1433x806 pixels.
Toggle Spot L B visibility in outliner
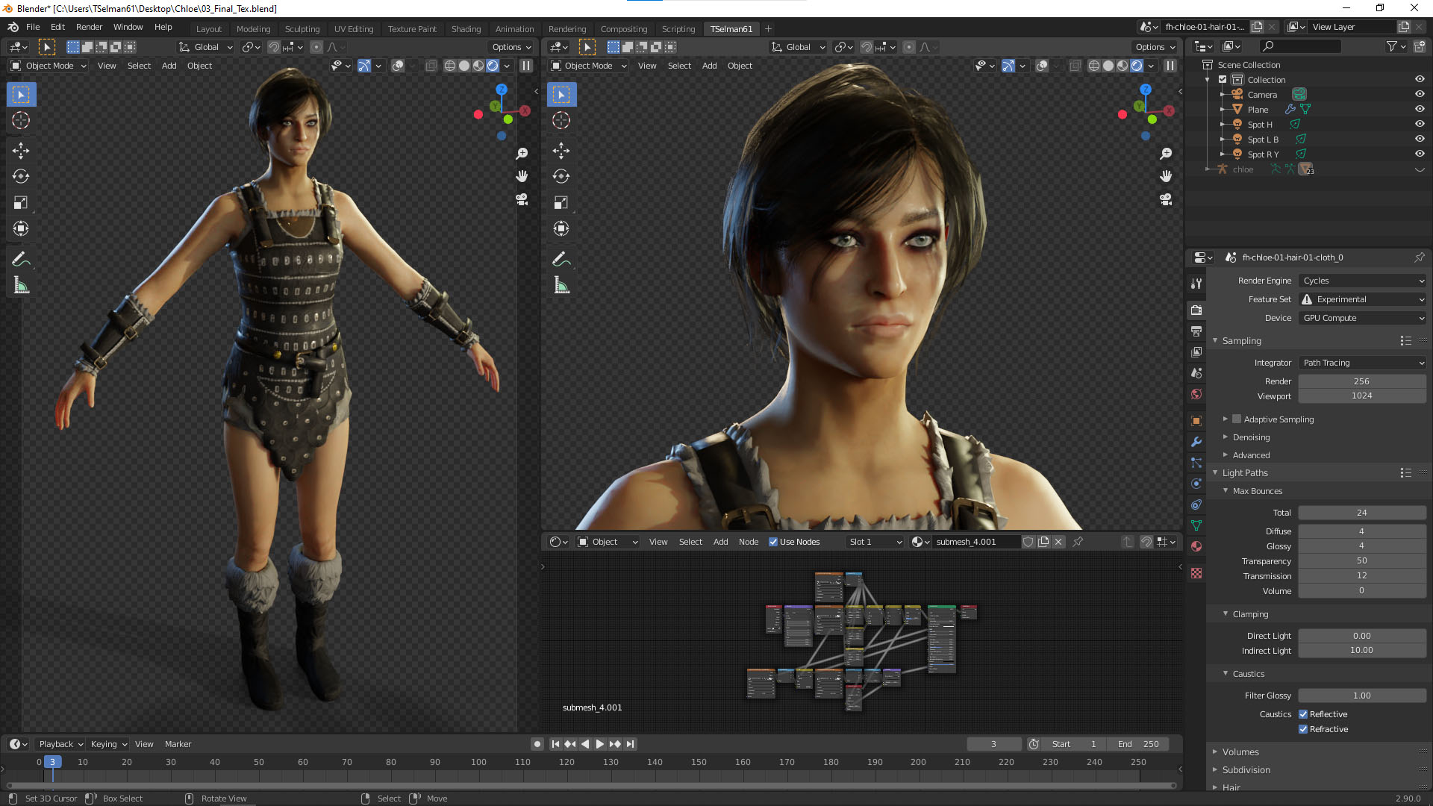pos(1420,139)
